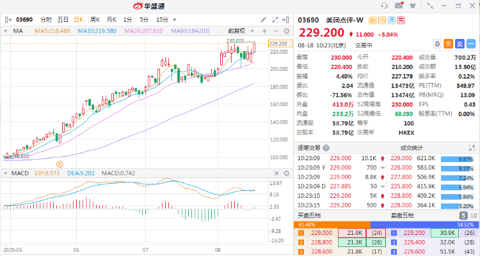Image resolution: width=480 pixels, height=256 pixels.
Task: Click the 成交统计 trade statistics header
Action: point(412,148)
